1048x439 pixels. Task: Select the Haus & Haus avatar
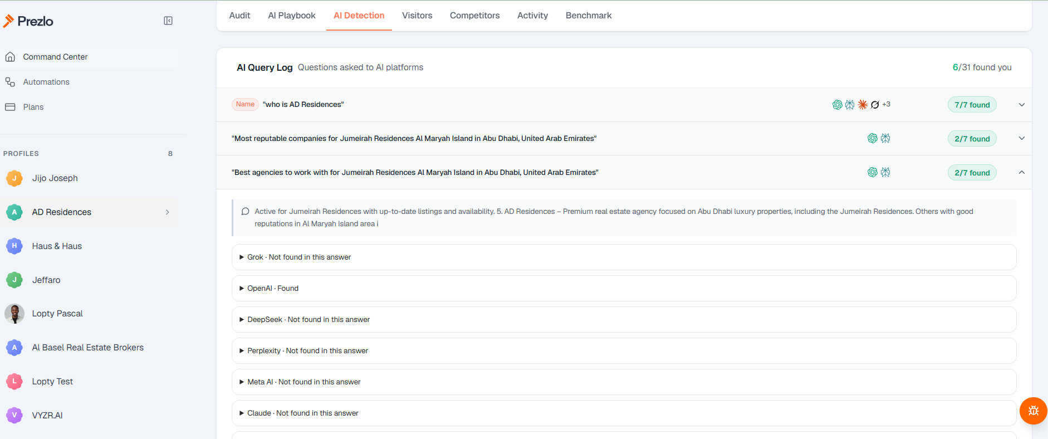(14, 246)
